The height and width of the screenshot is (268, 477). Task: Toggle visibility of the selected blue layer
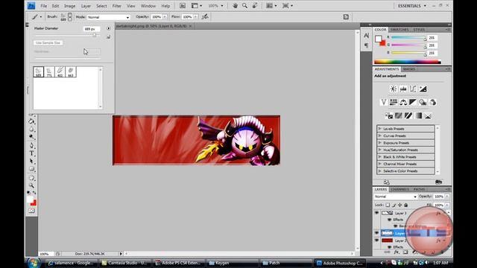(376, 233)
